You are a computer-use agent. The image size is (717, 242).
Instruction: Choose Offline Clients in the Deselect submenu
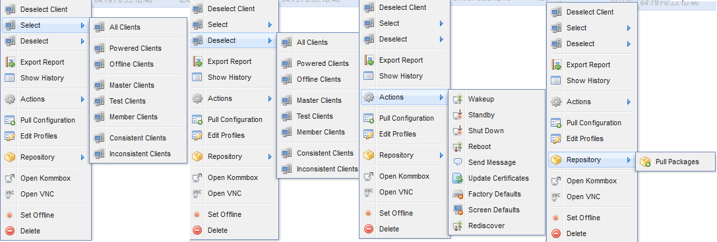(x=319, y=80)
